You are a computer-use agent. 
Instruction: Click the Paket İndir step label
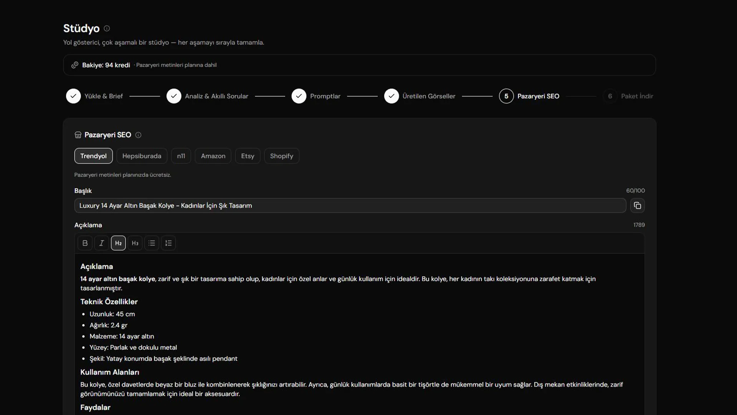coord(637,96)
